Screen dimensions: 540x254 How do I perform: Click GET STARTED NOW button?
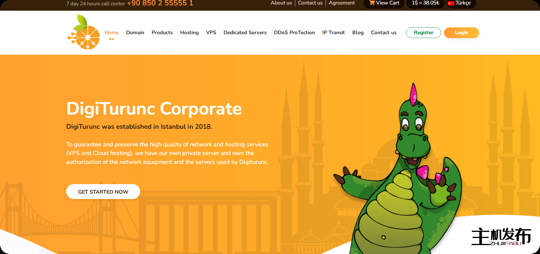tap(103, 192)
